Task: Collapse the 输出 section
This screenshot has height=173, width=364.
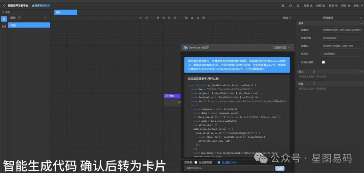Action: pos(361,84)
